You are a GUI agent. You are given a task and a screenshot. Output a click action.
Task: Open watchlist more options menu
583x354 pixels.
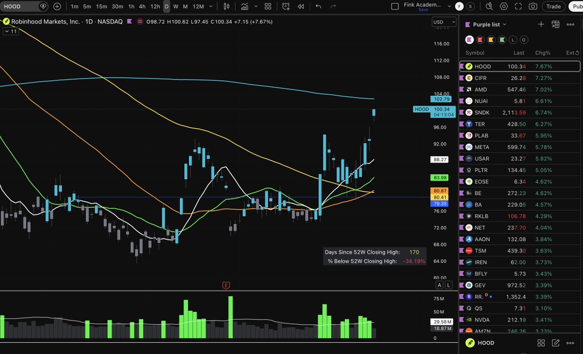point(571,24)
